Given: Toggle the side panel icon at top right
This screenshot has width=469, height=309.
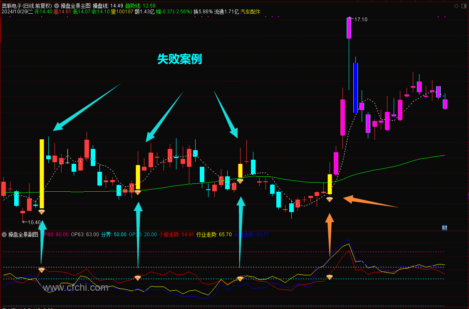Looking at the screenshot, I should click(464, 6).
